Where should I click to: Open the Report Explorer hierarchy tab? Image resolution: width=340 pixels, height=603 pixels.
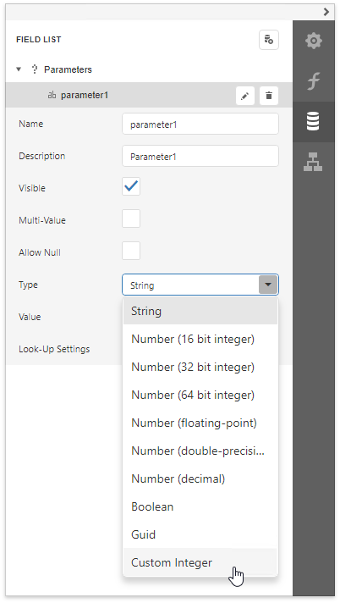313,162
